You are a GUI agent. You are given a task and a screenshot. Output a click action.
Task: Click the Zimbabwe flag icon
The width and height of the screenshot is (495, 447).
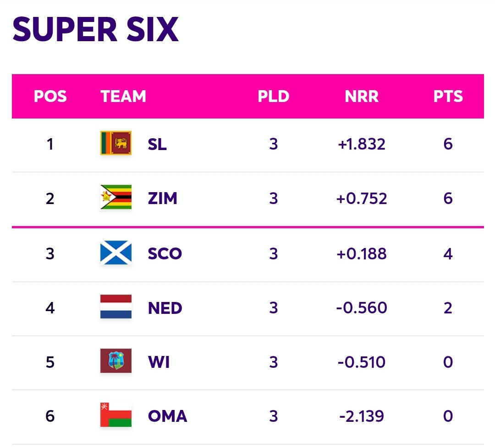tap(116, 197)
